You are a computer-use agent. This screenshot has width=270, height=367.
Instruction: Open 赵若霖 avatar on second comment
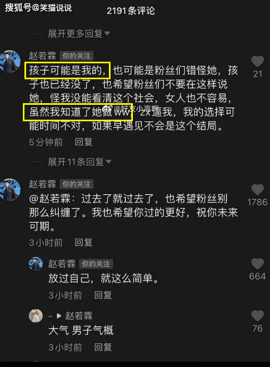click(x=10, y=189)
